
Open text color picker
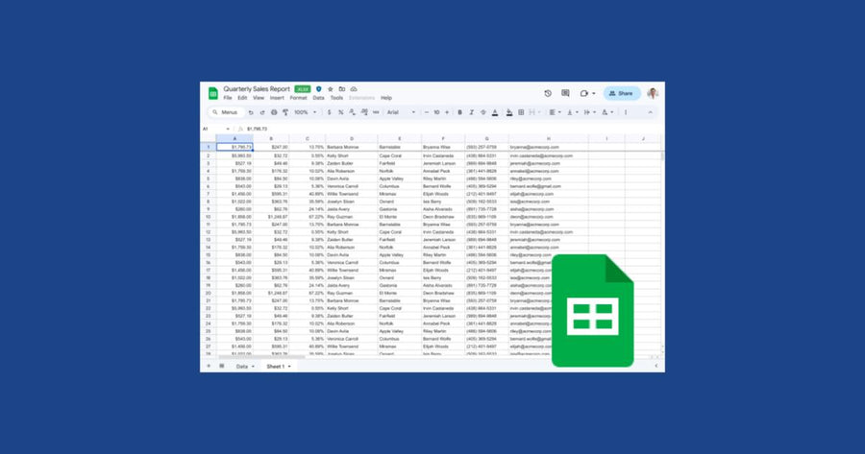click(495, 112)
